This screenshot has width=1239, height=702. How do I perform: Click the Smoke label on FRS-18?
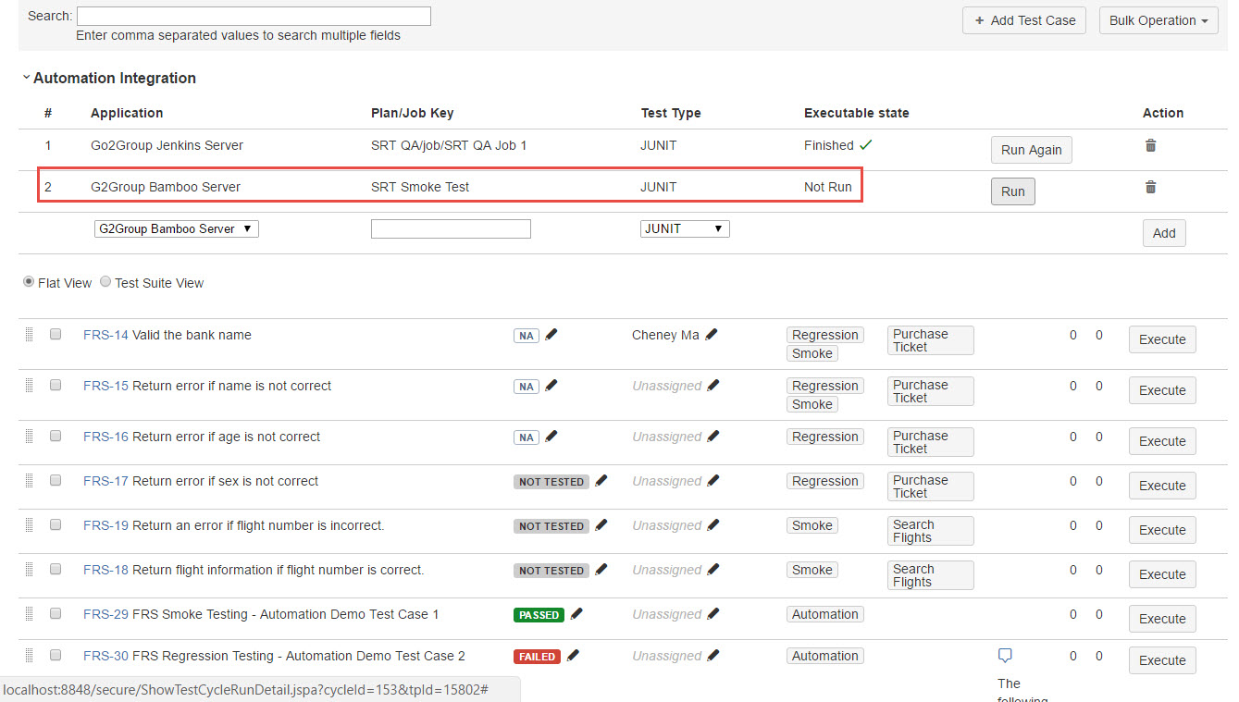click(x=812, y=570)
